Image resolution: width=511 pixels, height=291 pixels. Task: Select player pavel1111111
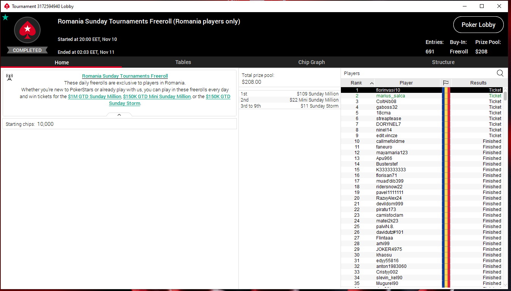tap(422, 192)
